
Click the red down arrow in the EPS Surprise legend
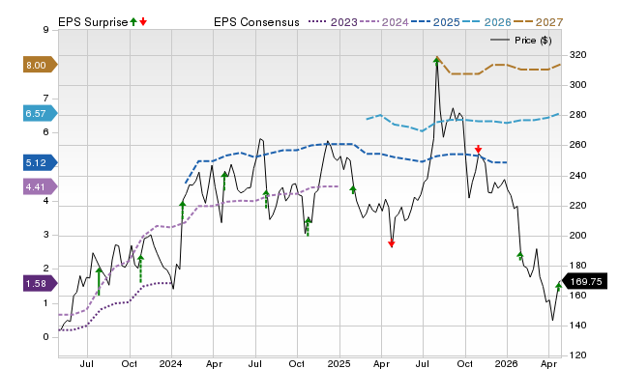[143, 21]
